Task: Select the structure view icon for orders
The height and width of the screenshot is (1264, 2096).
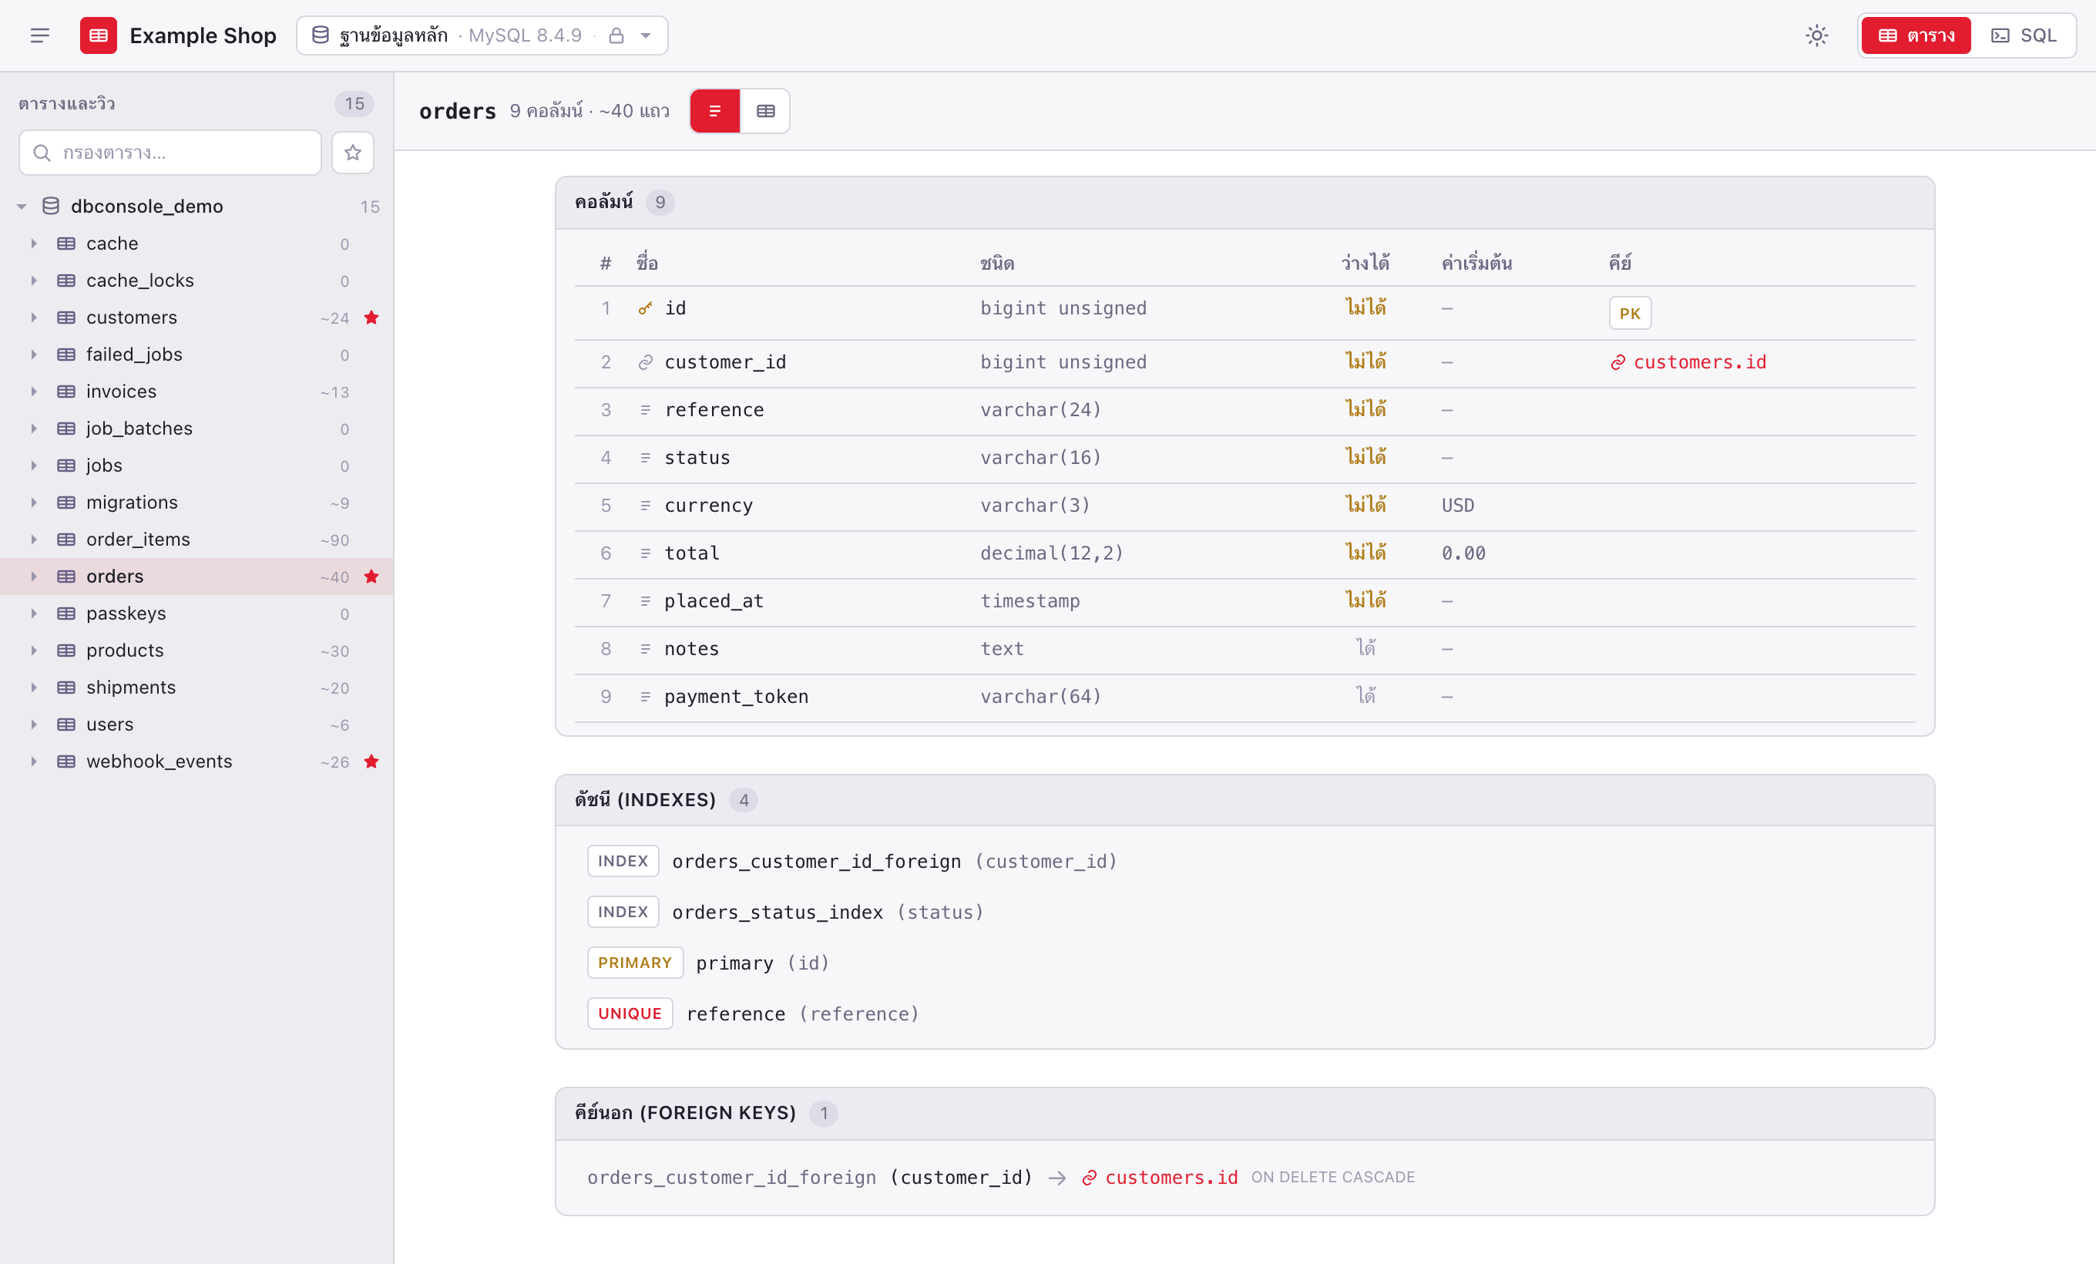Action: [x=714, y=110]
